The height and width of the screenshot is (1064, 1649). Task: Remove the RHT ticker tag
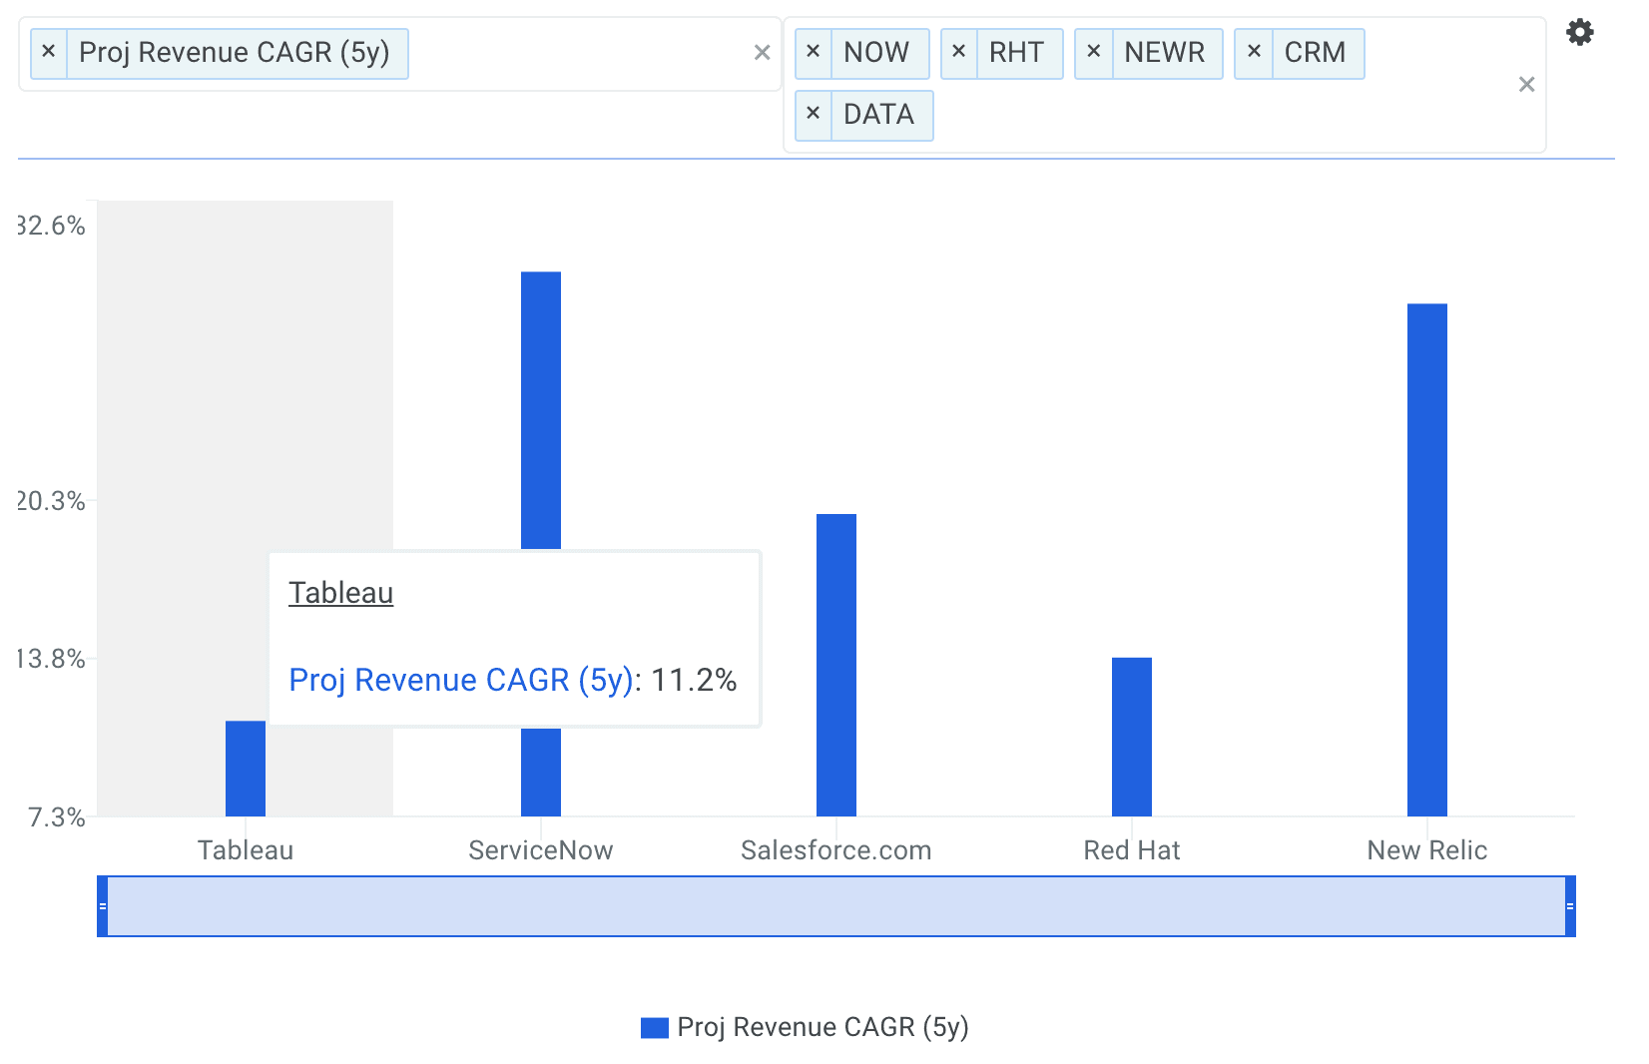pyautogui.click(x=958, y=53)
